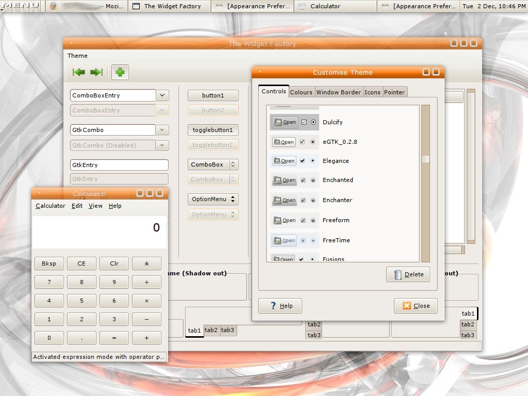Click the equals key in Calculator
The height and width of the screenshot is (396, 528).
[114, 338]
